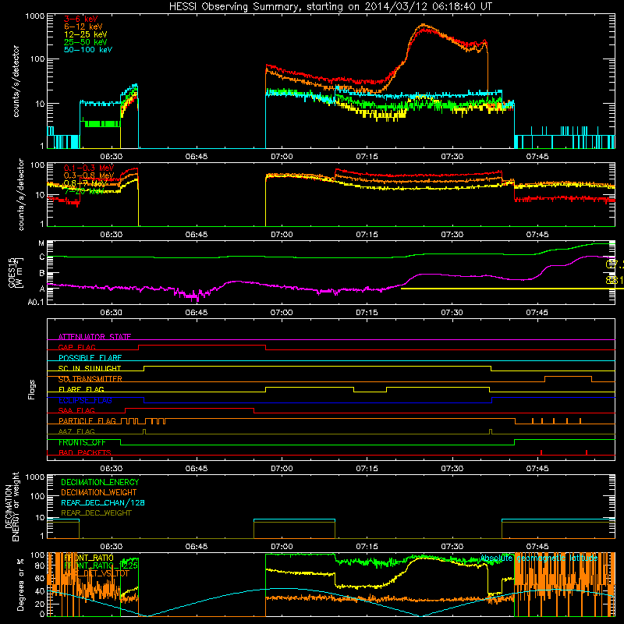Click the PARTICLE_FLAG label
This screenshot has width=624, height=624.
(87, 421)
